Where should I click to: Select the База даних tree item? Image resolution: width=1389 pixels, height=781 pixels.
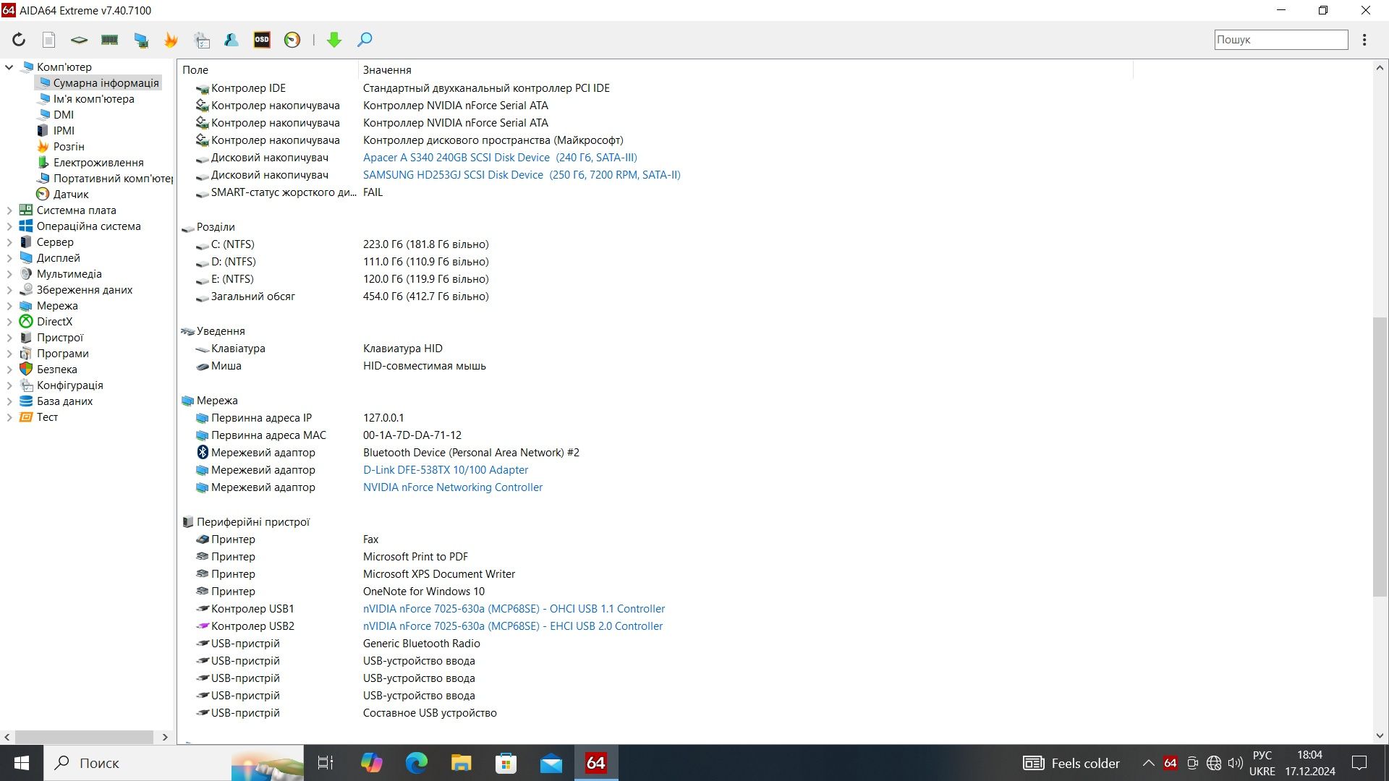[x=65, y=401]
